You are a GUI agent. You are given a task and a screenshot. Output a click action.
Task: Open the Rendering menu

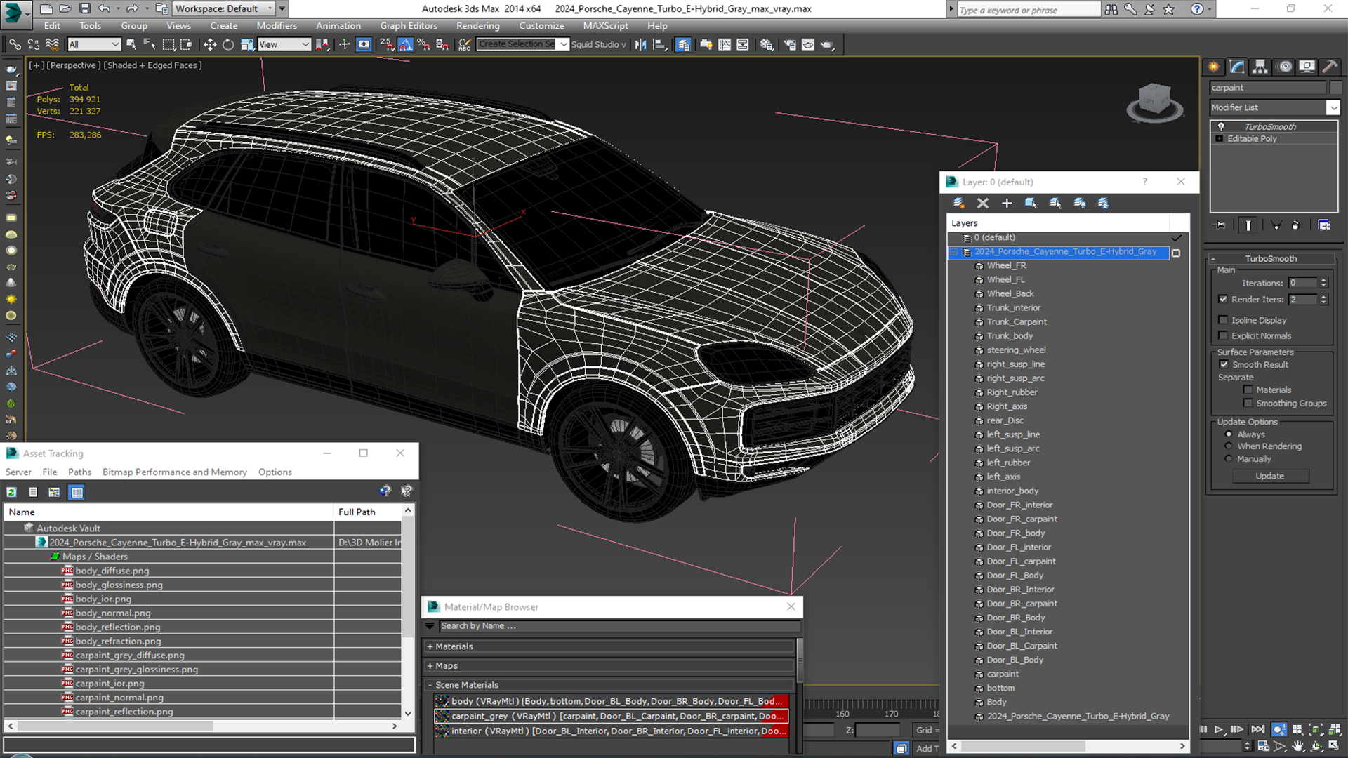pyautogui.click(x=477, y=26)
